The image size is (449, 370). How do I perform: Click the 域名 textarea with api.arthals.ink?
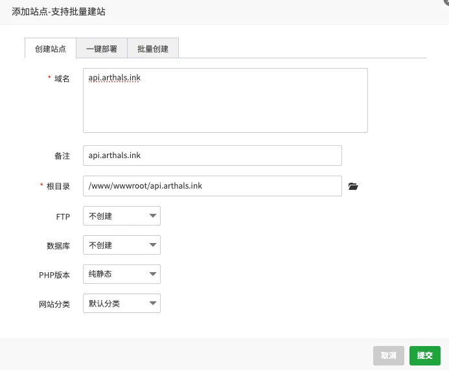point(225,100)
